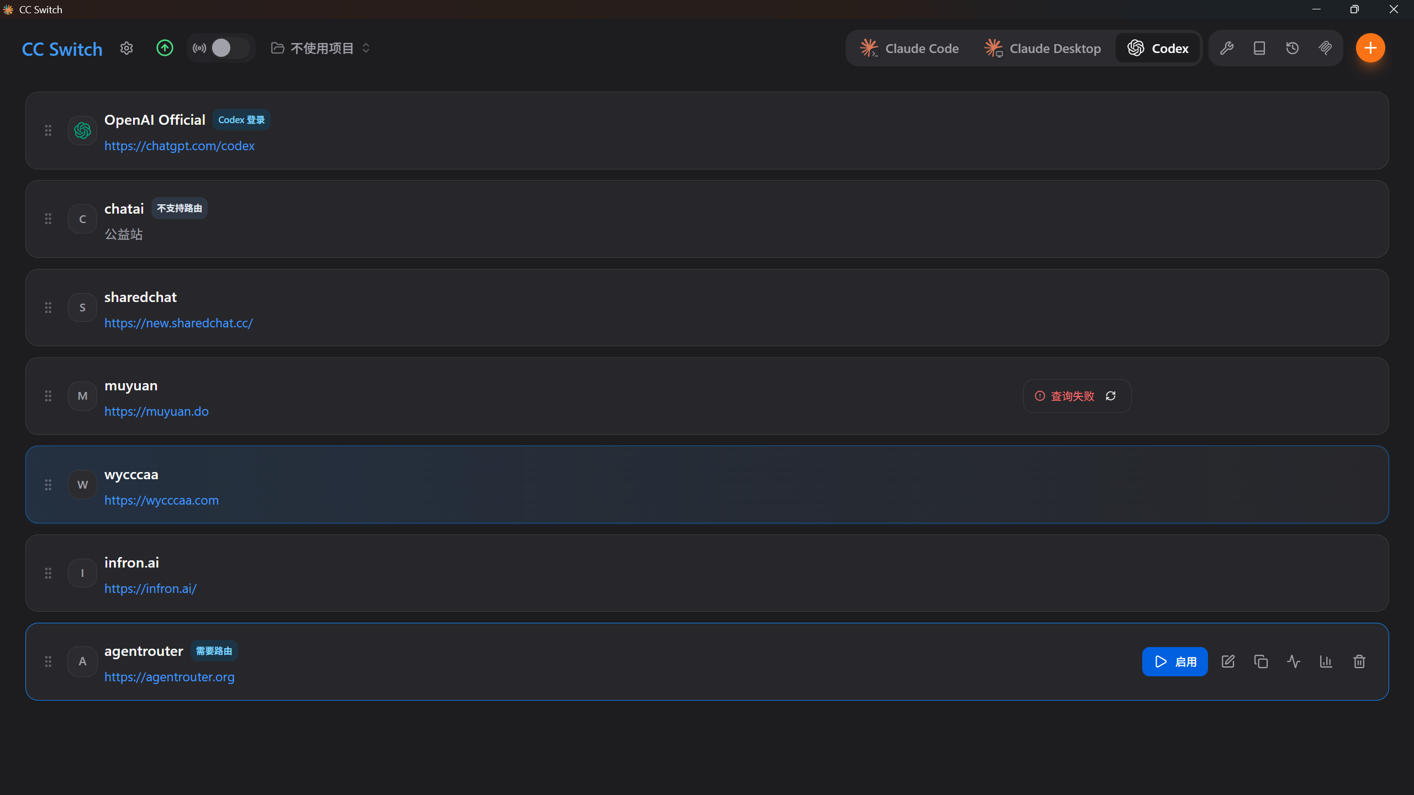The image size is (1414, 795).
Task: Click the Codex 登录 badge
Action: tap(241, 120)
